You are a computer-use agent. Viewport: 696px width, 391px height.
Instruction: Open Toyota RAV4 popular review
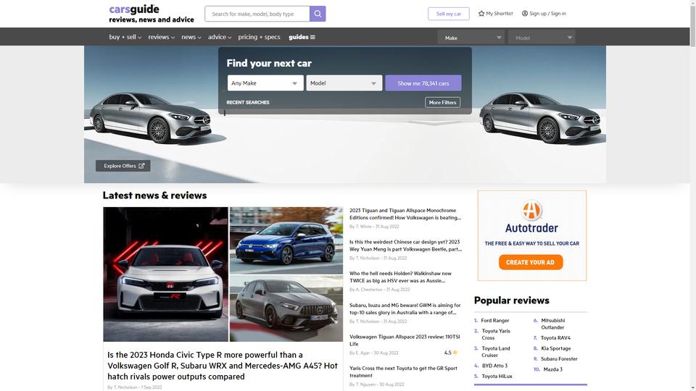tap(555, 338)
